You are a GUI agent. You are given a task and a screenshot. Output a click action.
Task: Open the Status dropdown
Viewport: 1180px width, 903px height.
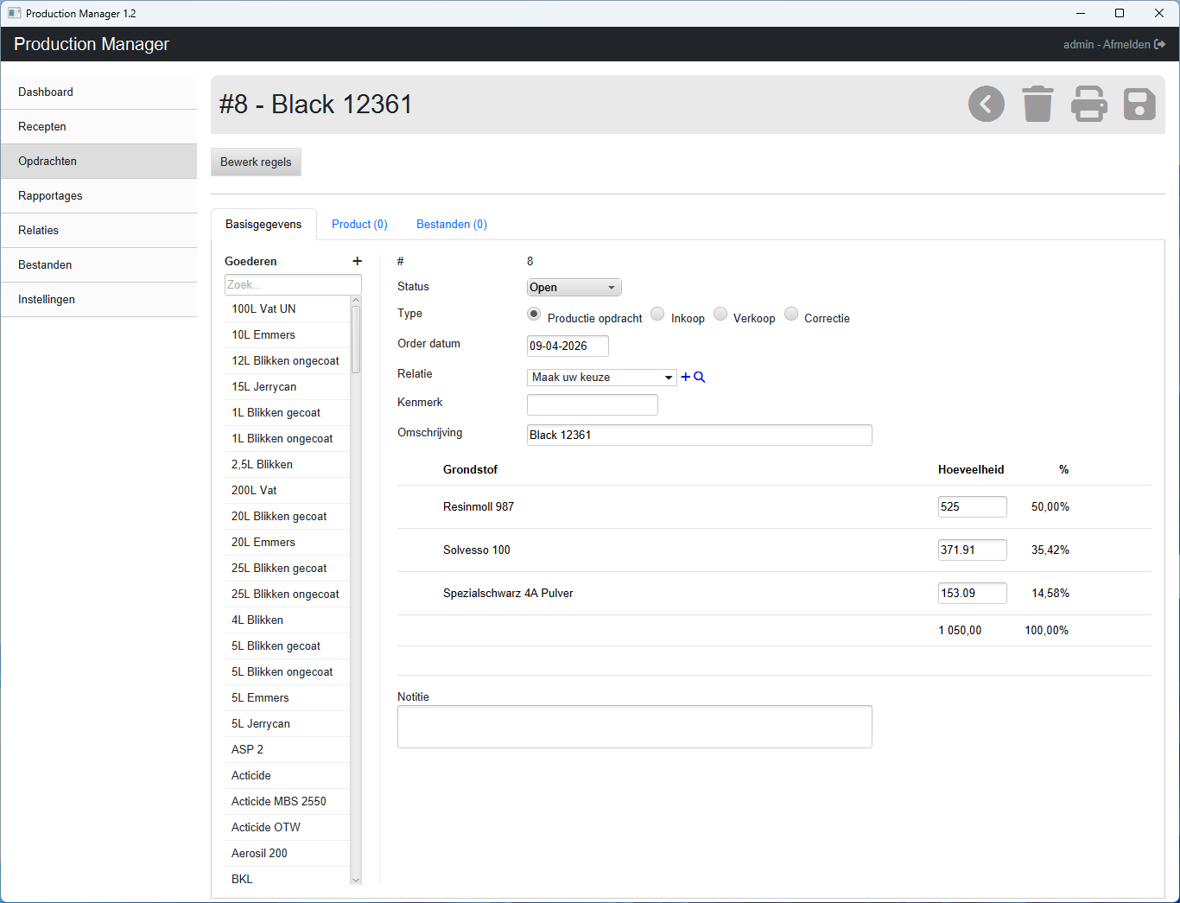click(x=574, y=288)
